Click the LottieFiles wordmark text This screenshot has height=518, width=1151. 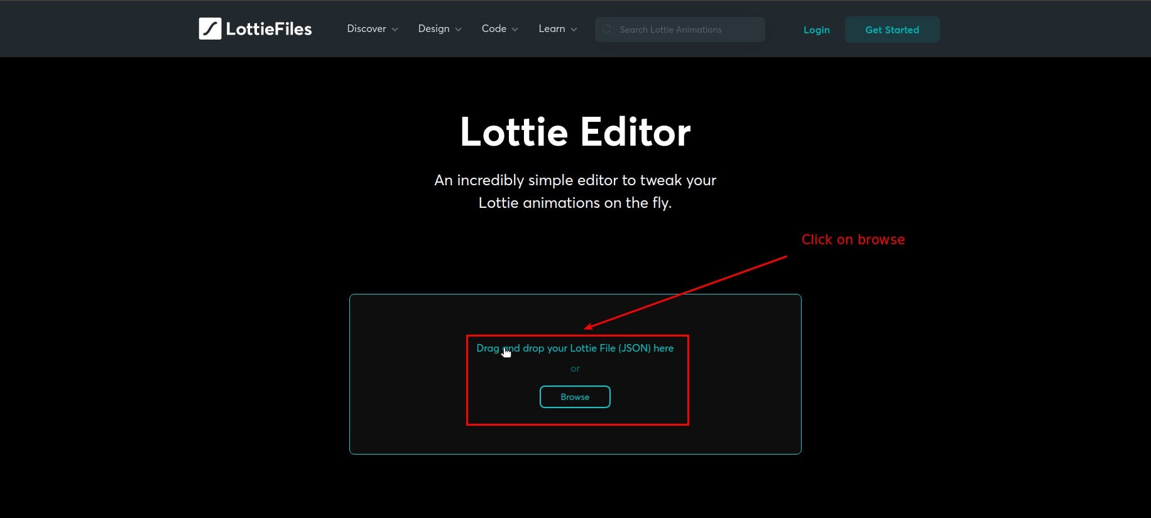click(x=268, y=30)
